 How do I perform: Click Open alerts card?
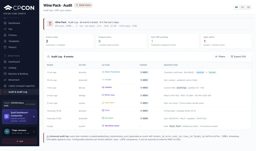[226, 41]
